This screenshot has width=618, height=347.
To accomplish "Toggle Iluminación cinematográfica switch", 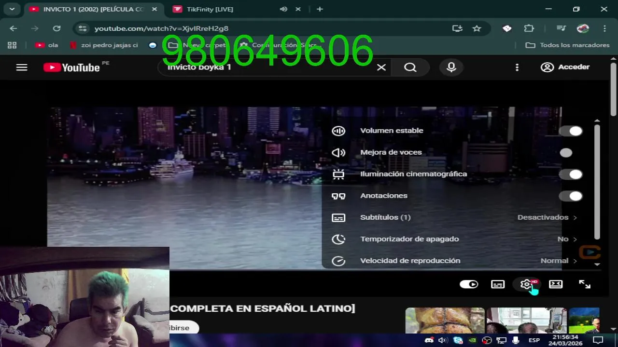I will (571, 174).
